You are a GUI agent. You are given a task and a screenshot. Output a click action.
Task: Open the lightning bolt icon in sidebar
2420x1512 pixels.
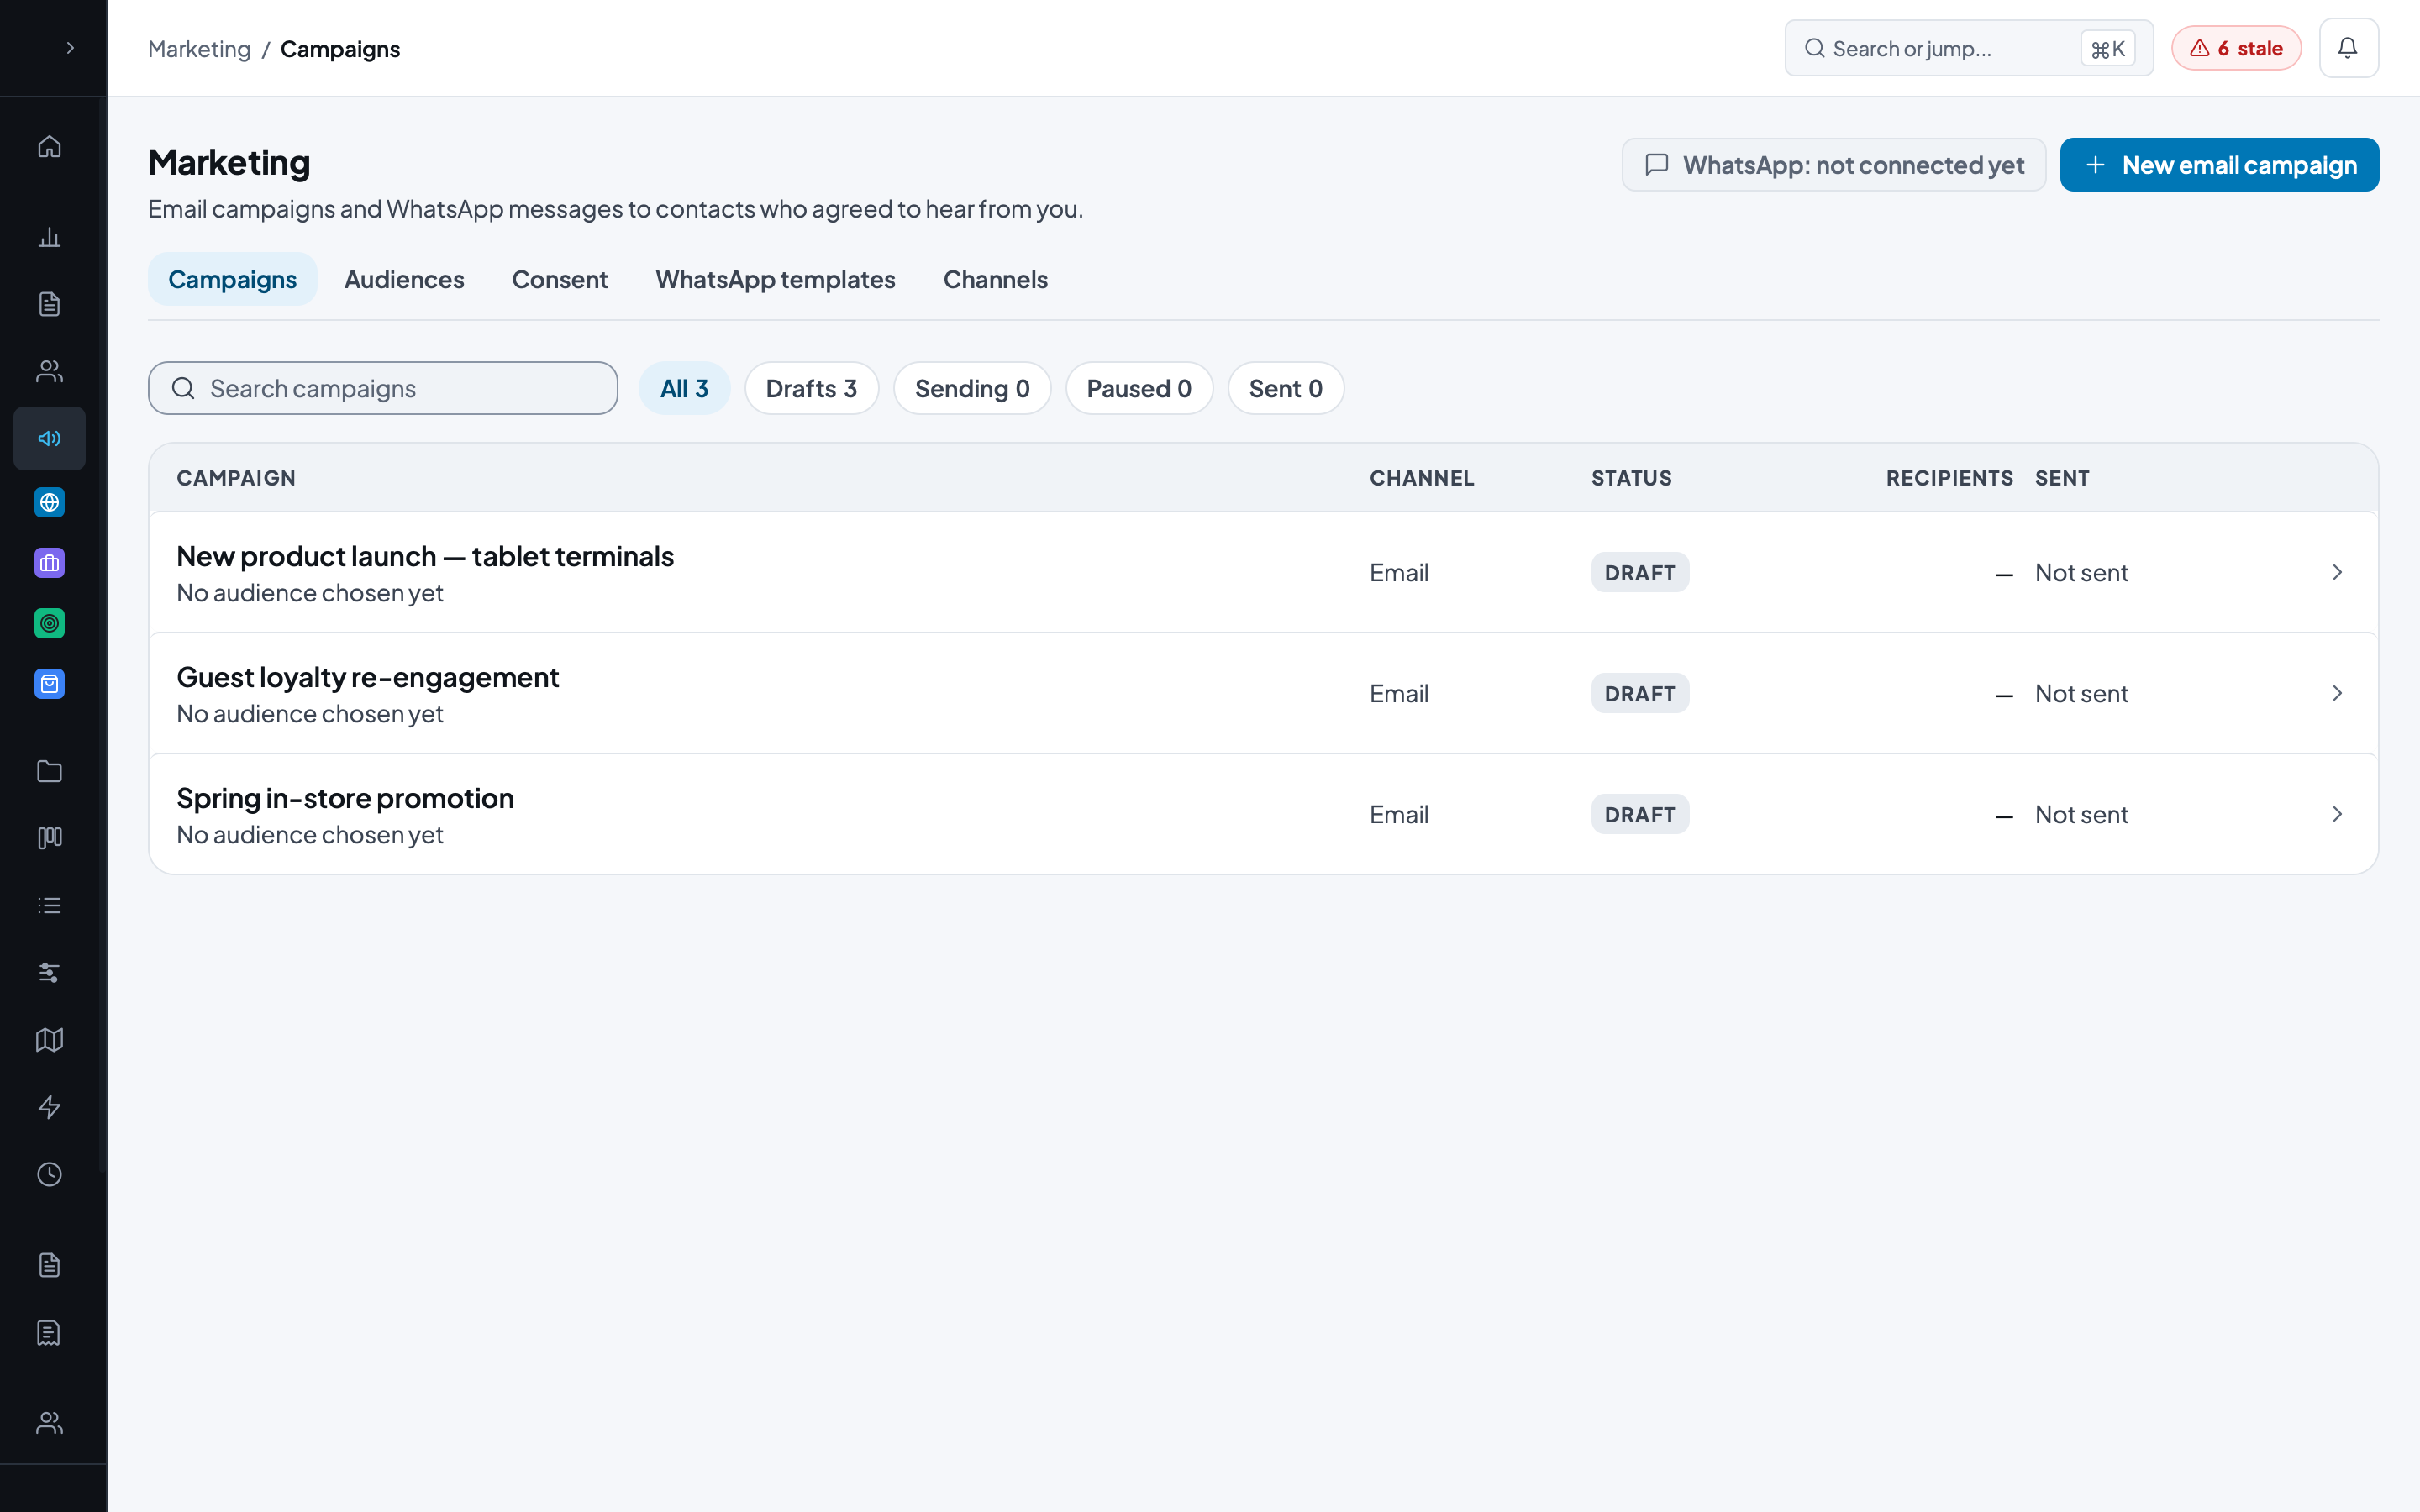(x=49, y=1107)
